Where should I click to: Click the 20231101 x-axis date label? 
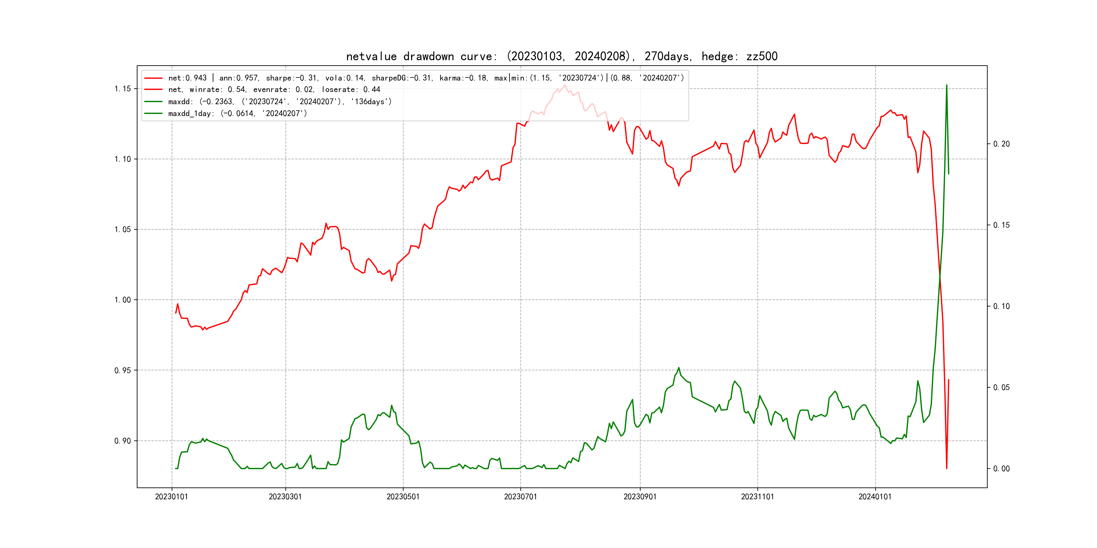pyautogui.click(x=758, y=497)
